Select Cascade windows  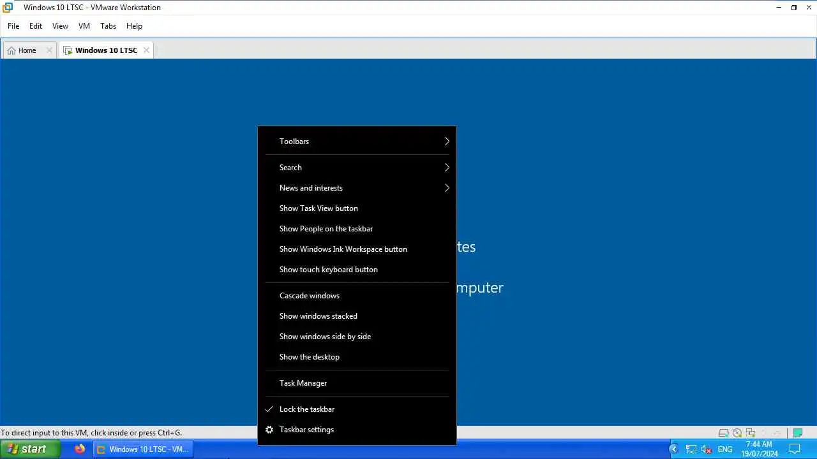(x=357, y=296)
